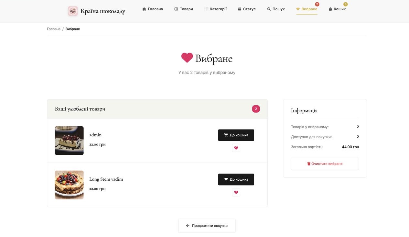
Task: Select the Вибране menu item
Action: tap(307, 9)
